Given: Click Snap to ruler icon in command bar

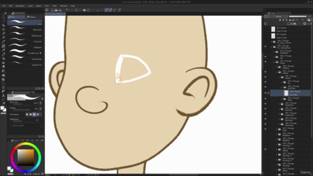Looking at the screenshot, I should click(107, 10).
